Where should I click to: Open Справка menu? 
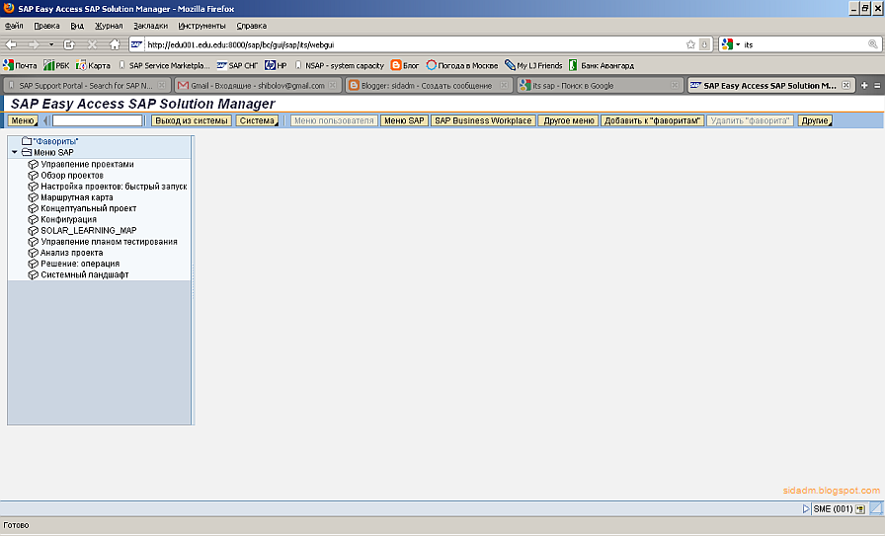tap(252, 26)
